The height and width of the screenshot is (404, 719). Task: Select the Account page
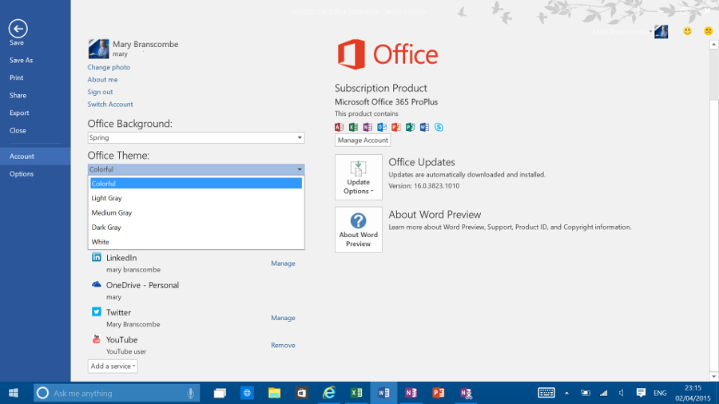[x=35, y=156]
